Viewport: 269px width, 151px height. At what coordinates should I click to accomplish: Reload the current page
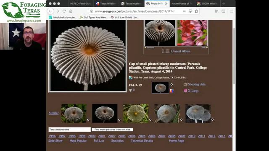64,11
